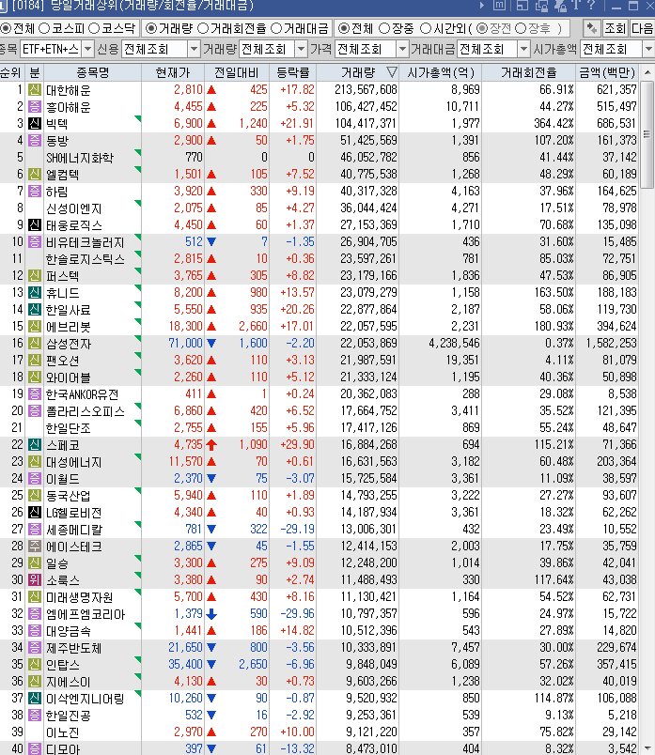This screenshot has height=755, width=655.
Task: Click the lower-limit arrow in 엠에프엠코리아 row
Action: coord(211,613)
